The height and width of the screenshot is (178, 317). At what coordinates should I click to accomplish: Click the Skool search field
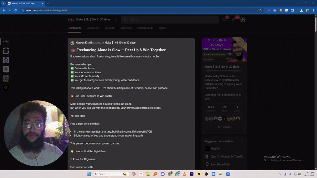pos(170,19)
